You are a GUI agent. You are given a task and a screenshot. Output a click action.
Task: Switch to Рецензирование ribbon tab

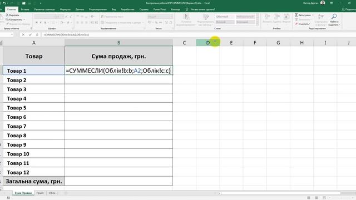(98, 9)
